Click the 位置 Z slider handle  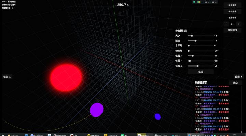click(197, 66)
